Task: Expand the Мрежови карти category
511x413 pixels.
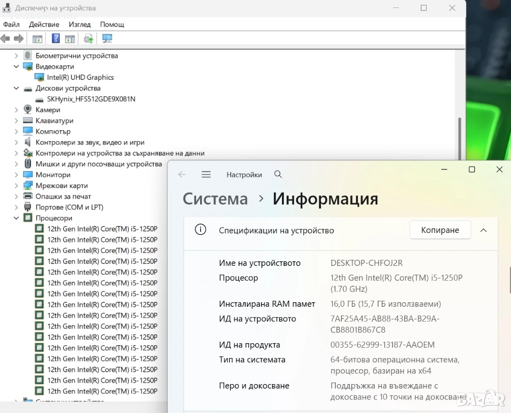Action: click(x=16, y=186)
